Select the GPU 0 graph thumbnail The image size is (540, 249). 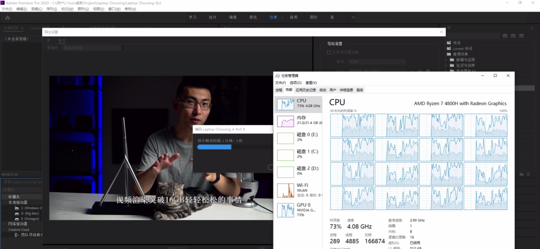tap(285, 209)
